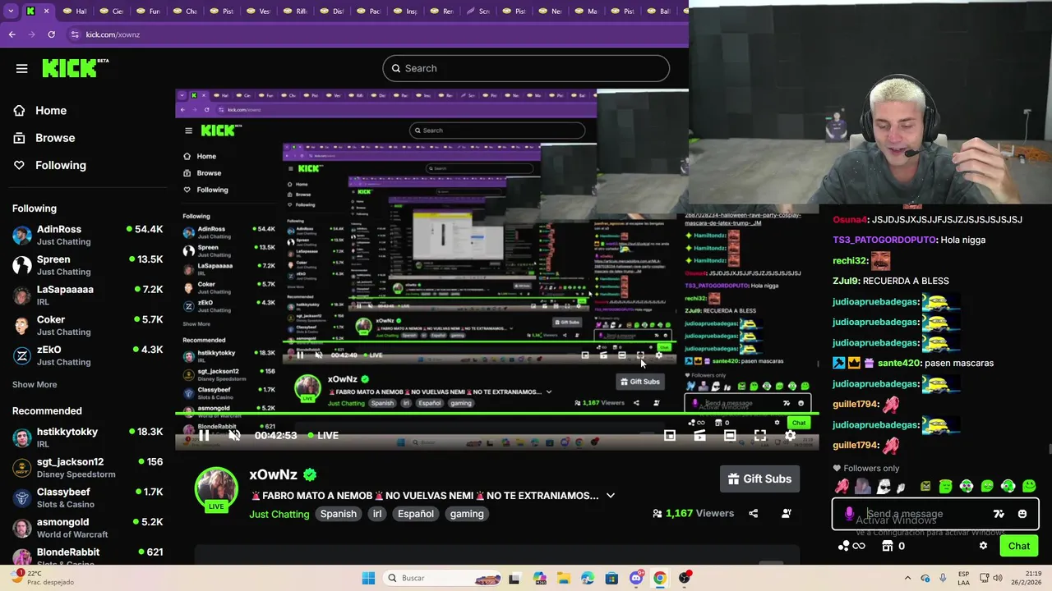Open browser tab search dropdown
Viewport: 1052px width, 591px height.
pos(11,11)
